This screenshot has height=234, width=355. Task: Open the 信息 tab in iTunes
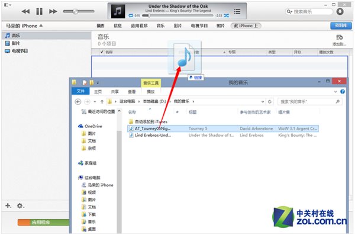click(118, 25)
